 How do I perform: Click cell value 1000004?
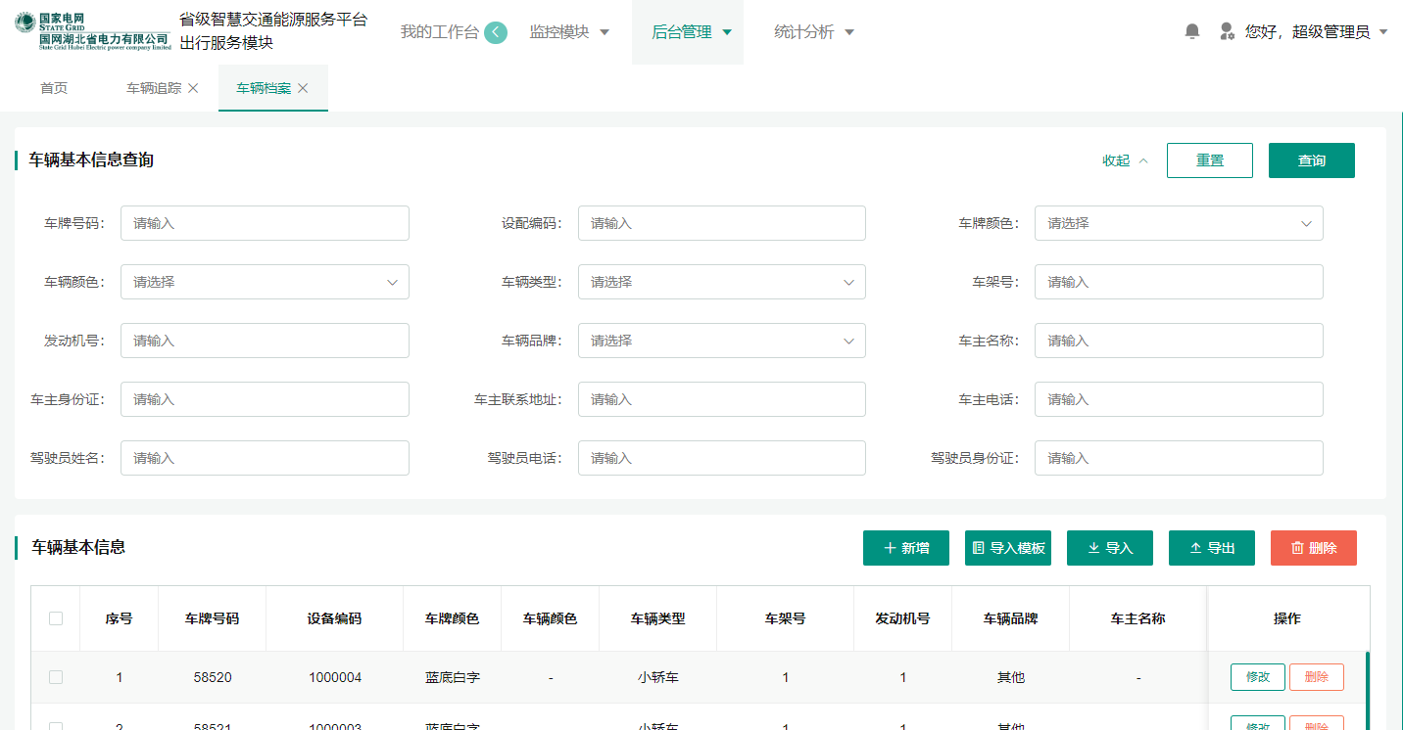[x=335, y=677]
